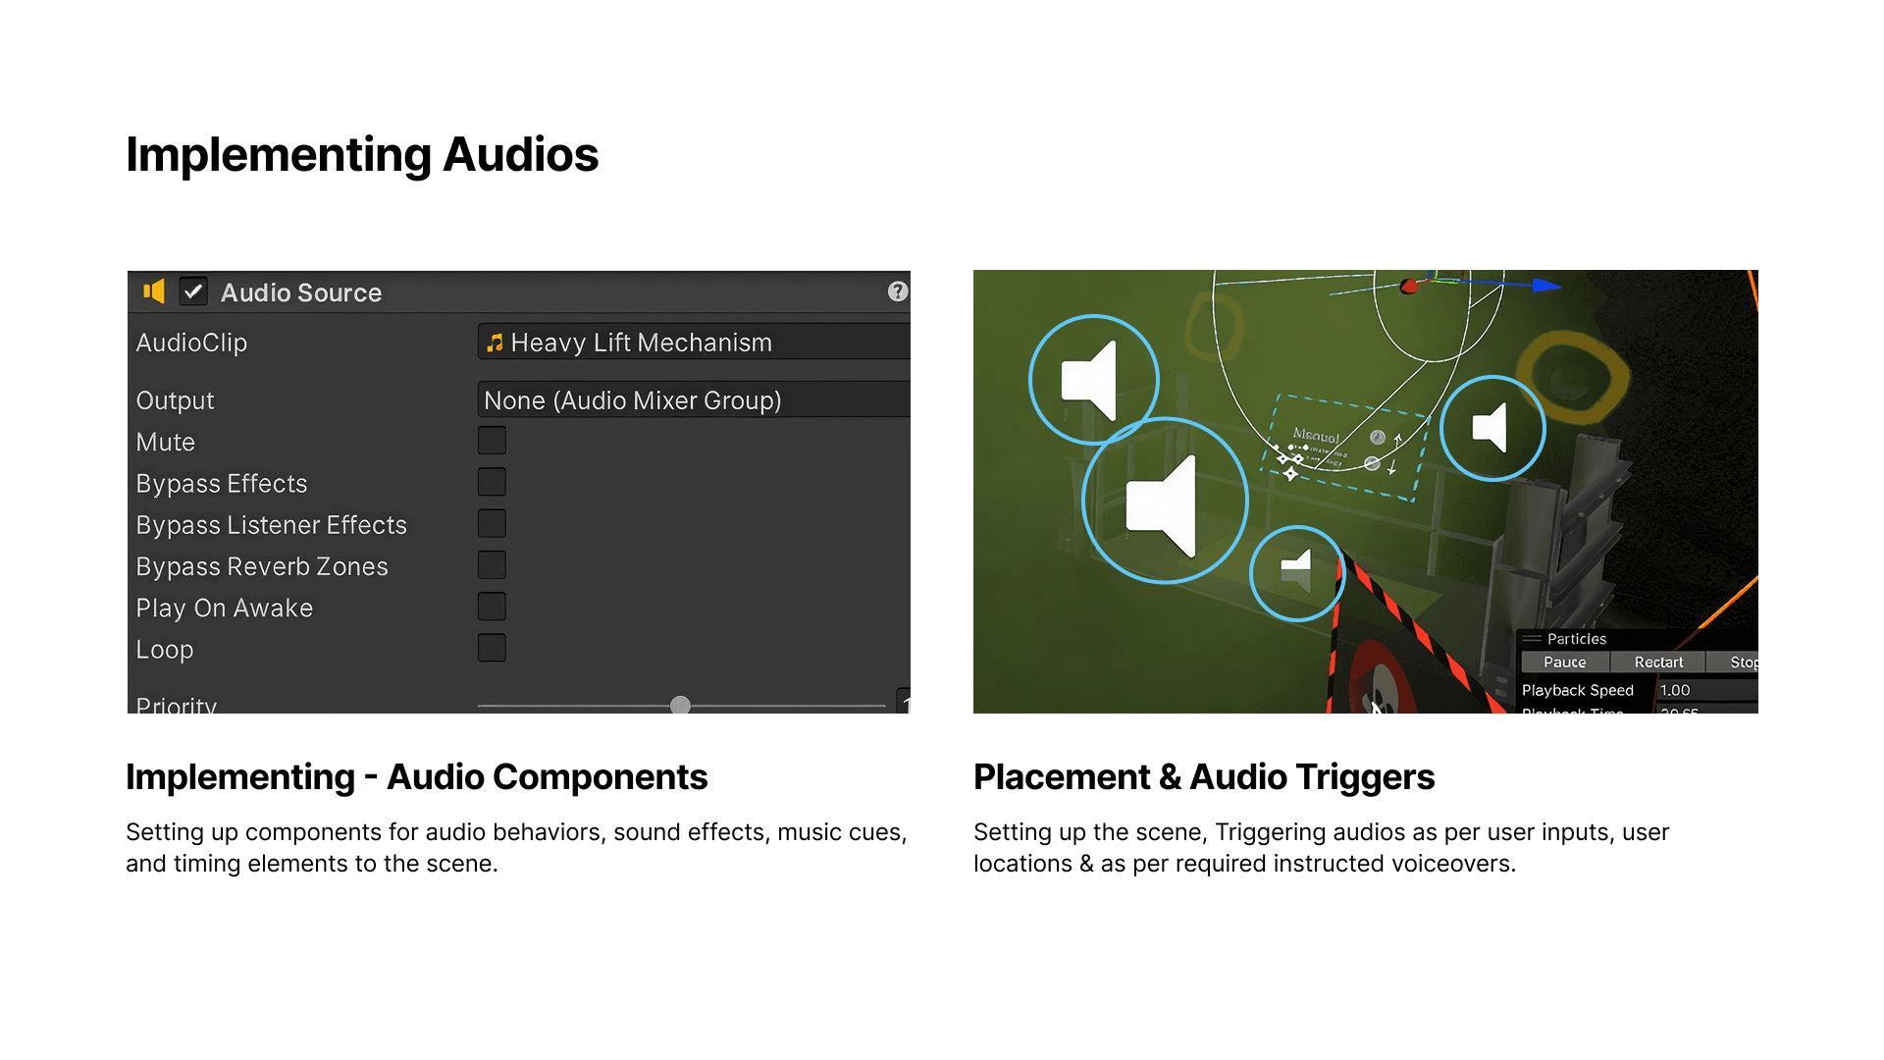Select the right-side speaker gizmo in scene

[x=1492, y=428]
